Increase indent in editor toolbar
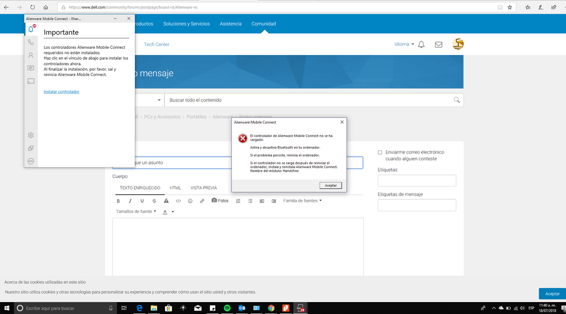566x314 pixels. click(274, 201)
